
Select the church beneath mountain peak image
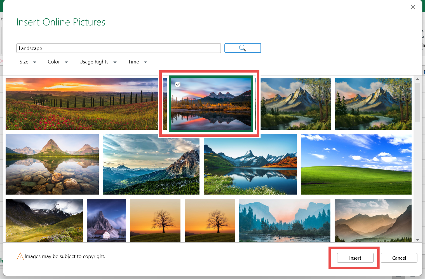tap(106, 220)
